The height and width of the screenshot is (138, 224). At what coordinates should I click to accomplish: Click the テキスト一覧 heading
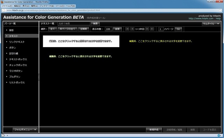coord(48,23)
